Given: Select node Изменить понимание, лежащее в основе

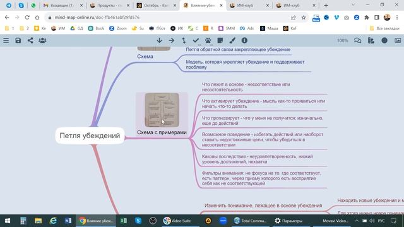Looking at the screenshot, I should [x=263, y=206].
